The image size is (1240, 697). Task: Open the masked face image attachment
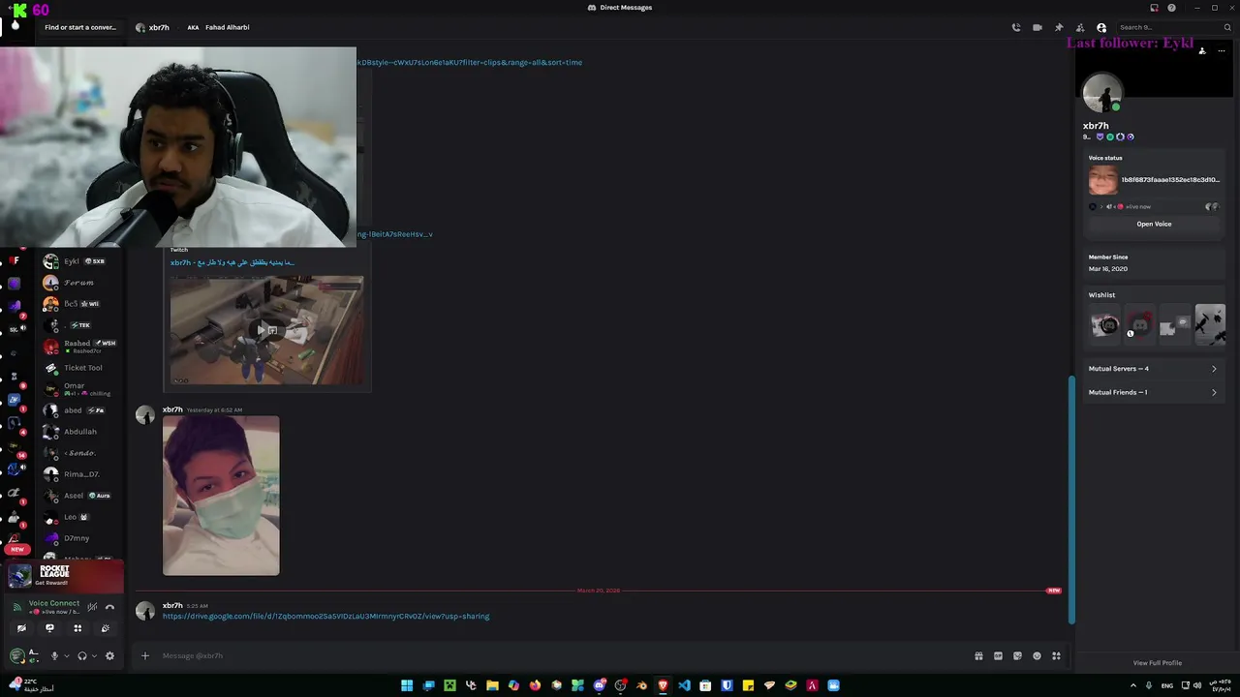tap(221, 496)
